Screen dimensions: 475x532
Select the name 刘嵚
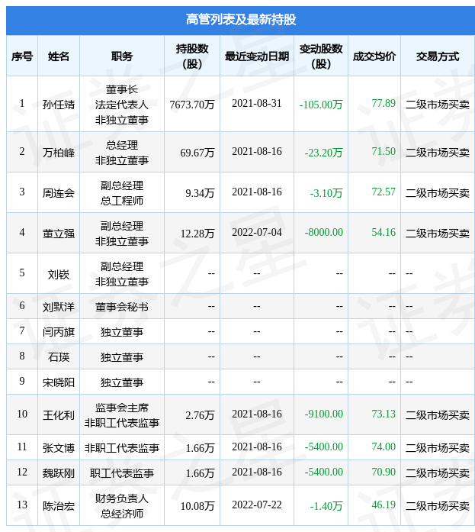(59, 274)
